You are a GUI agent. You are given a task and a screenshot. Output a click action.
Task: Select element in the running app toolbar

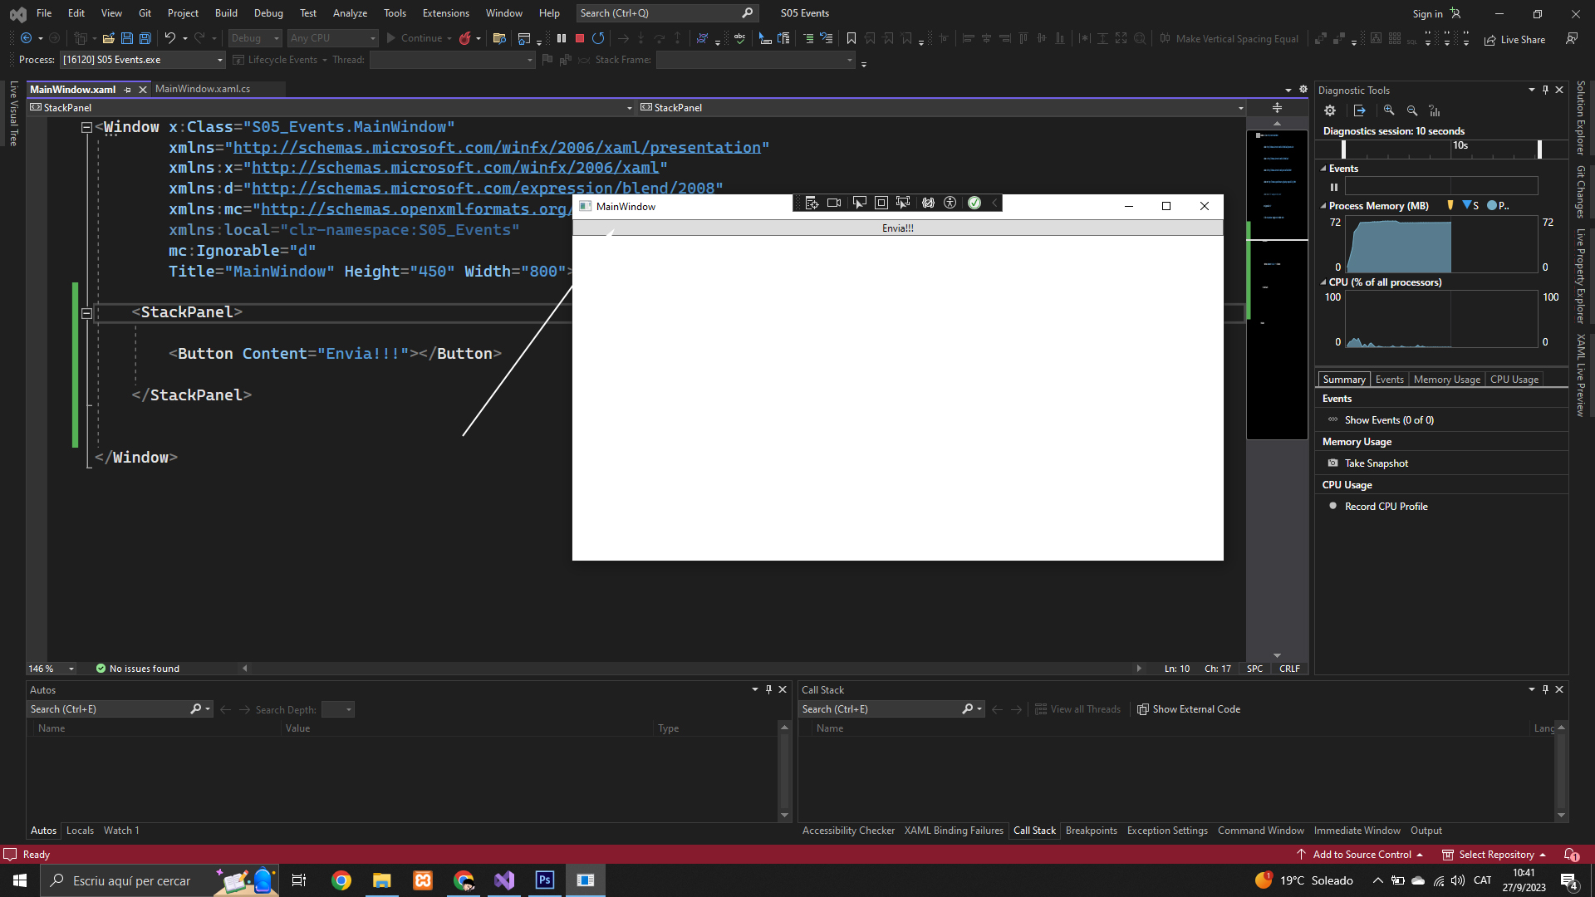pos(859,203)
